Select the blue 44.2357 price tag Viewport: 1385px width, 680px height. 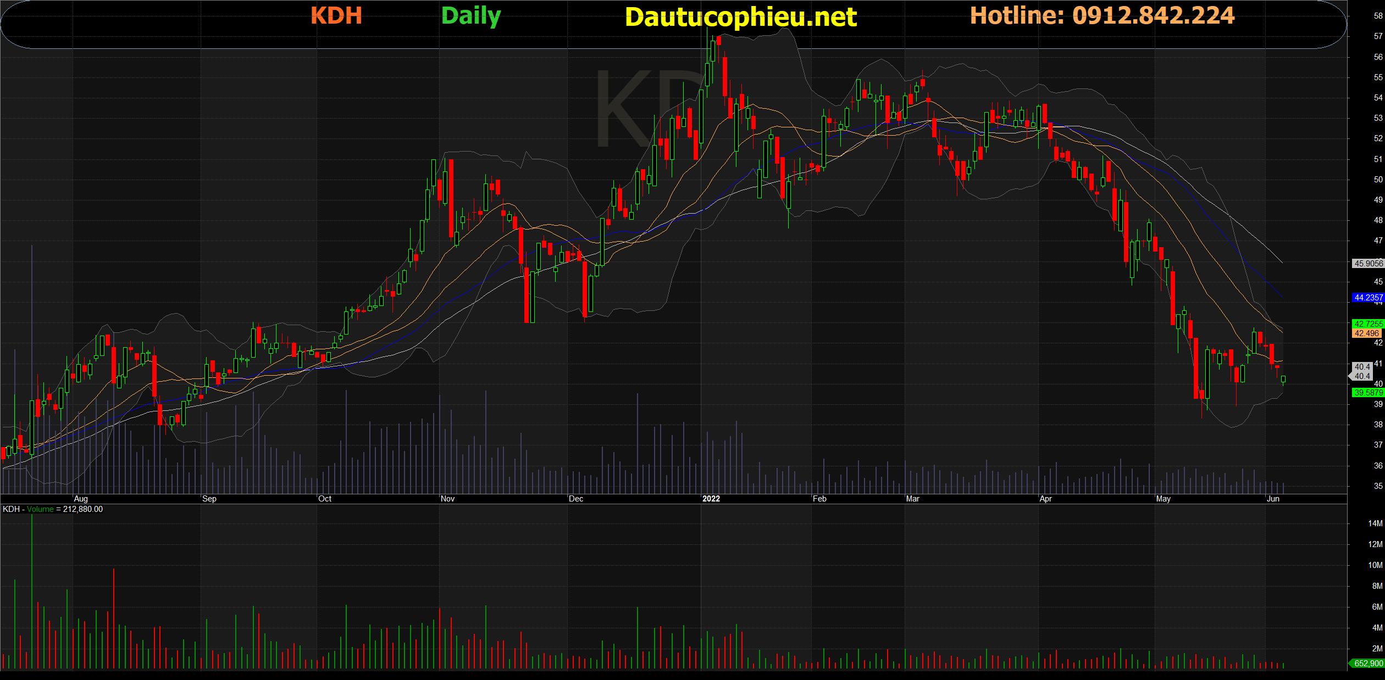(1367, 298)
